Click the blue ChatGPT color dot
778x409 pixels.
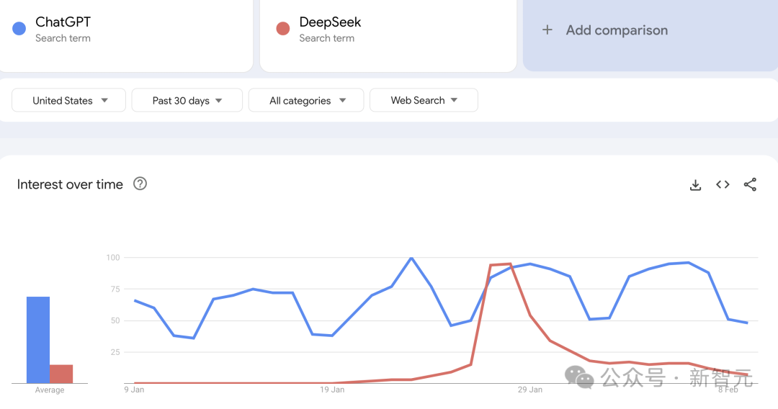coord(19,29)
